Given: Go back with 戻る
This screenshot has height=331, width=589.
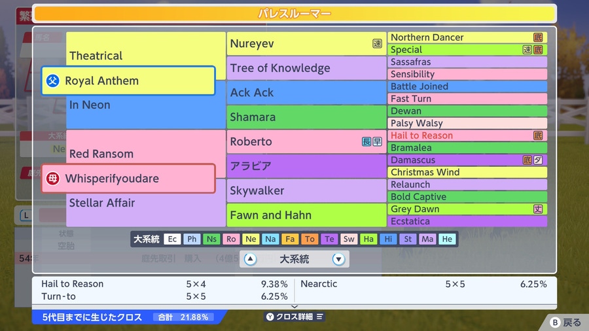Looking at the screenshot, I should (x=565, y=322).
